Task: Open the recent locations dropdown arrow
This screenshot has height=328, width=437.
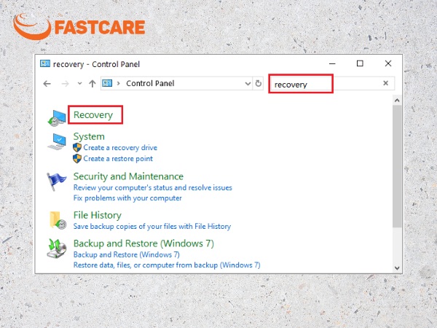Action: (x=79, y=83)
